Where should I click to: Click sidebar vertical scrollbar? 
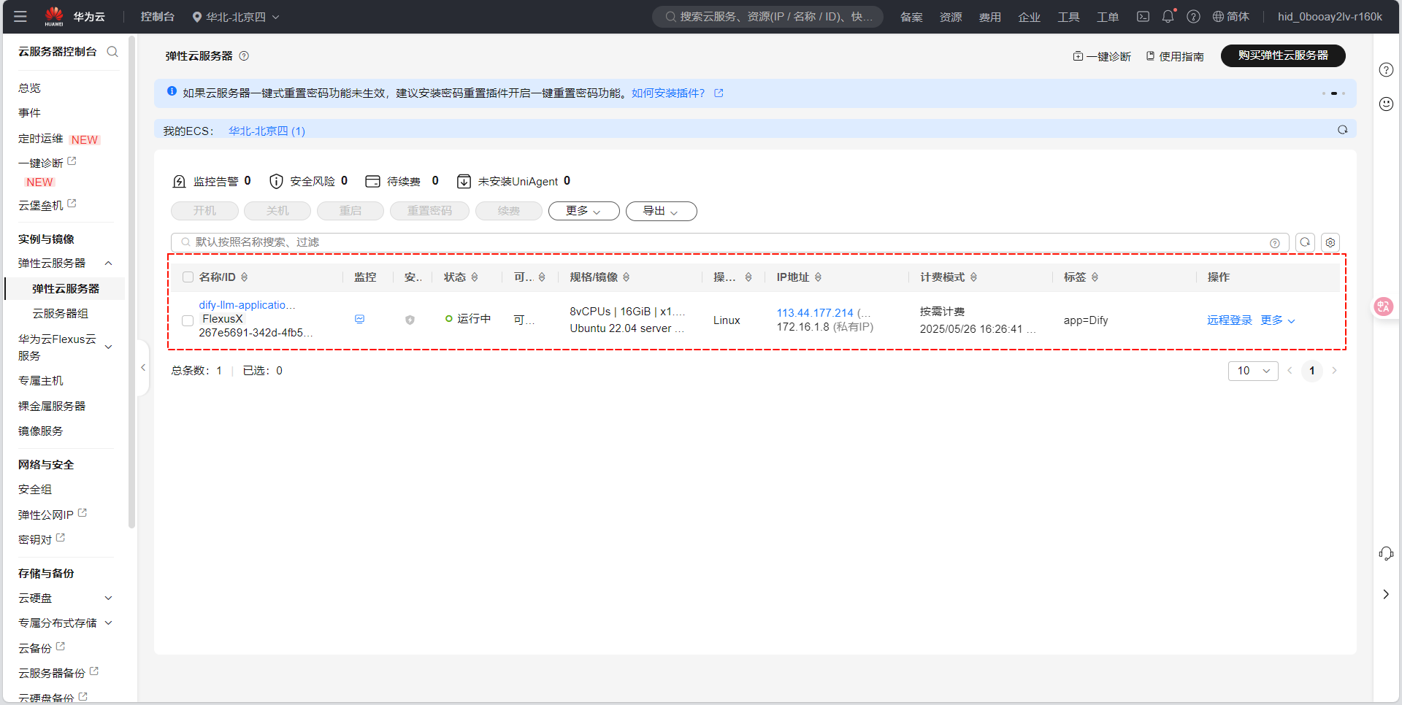click(131, 281)
